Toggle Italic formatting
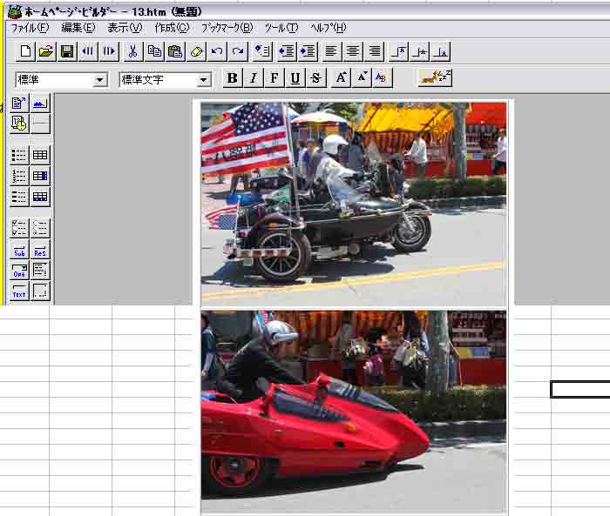This screenshot has height=516, width=610. 253,78
